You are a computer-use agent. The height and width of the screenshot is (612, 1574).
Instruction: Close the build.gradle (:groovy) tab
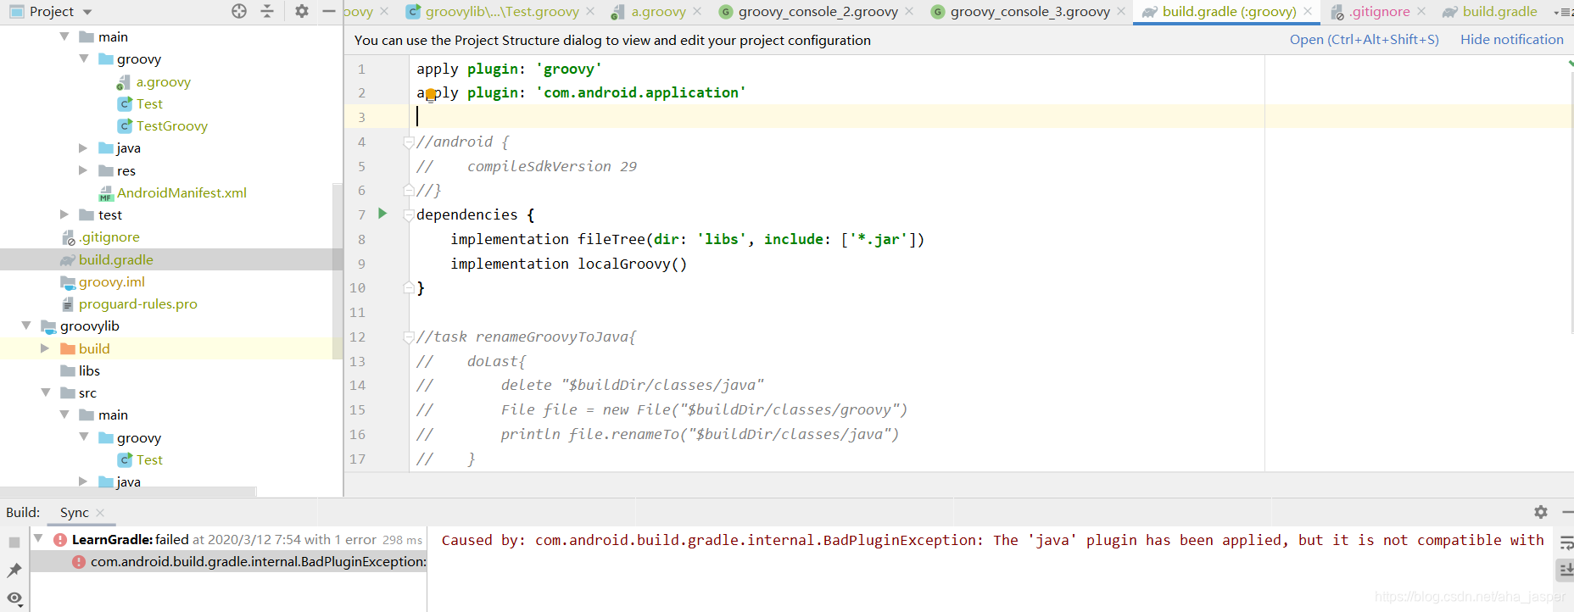tap(1308, 11)
